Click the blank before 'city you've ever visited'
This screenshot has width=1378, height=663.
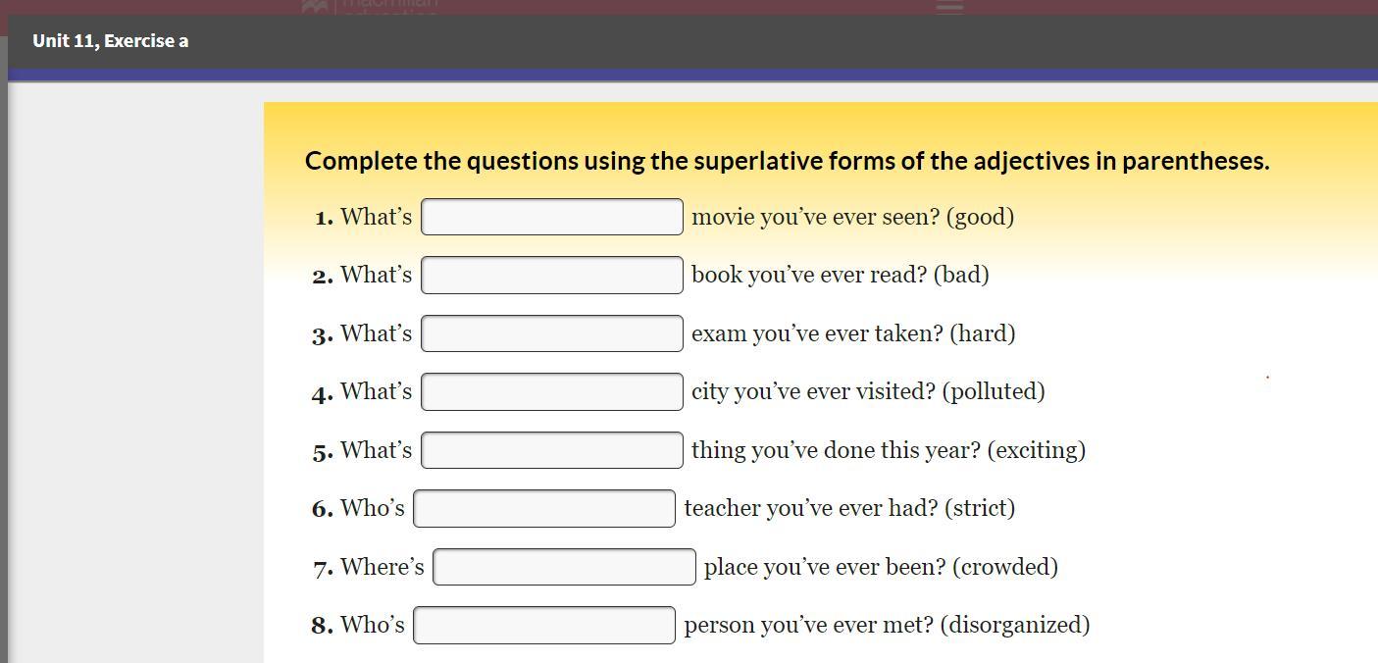click(551, 392)
